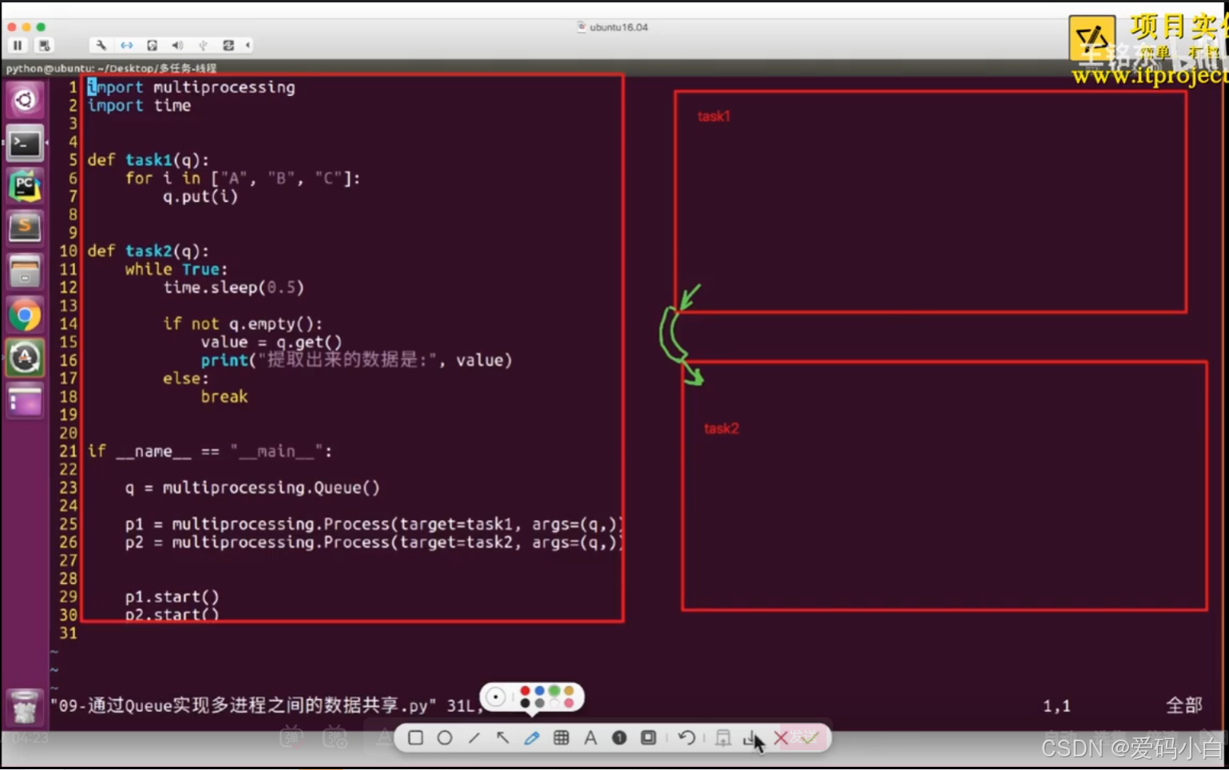This screenshot has height=770, width=1229.
Task: Click the sharing sync icon in VM toolbar
Action: click(x=228, y=46)
